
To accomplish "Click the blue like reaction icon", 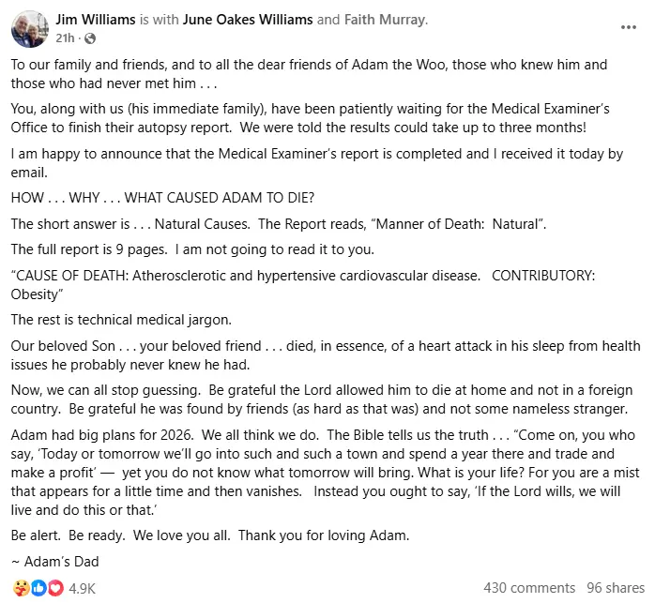I will click(38, 588).
